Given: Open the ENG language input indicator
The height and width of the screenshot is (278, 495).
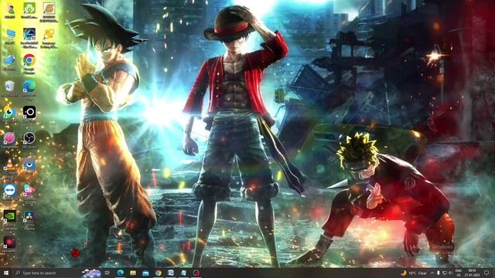Looking at the screenshot, I should 459,273.
